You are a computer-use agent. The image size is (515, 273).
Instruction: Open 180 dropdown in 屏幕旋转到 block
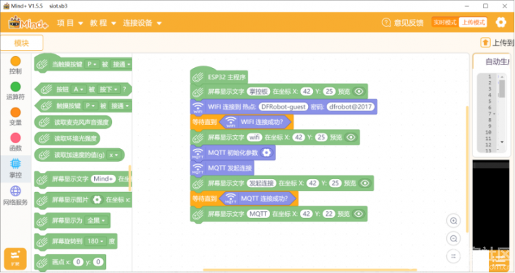coord(96,241)
